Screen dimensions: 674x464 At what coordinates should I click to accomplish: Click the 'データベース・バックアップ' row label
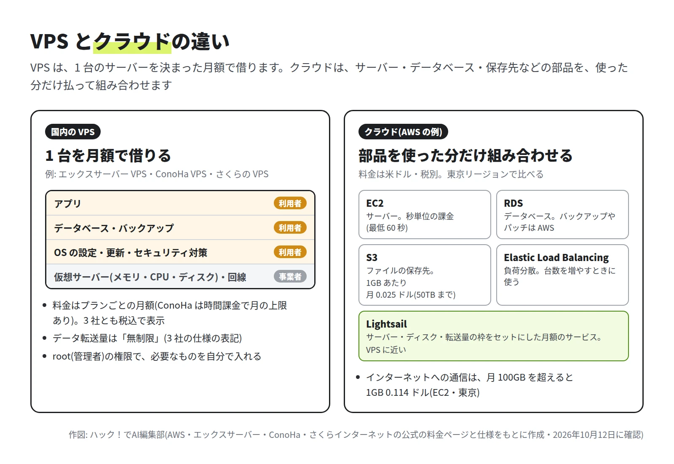coord(114,228)
